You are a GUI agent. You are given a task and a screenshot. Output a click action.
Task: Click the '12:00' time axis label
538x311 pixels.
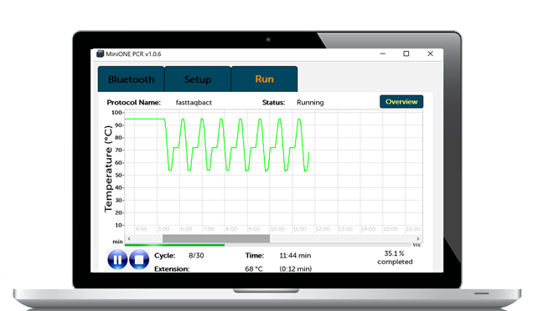[x=323, y=229]
